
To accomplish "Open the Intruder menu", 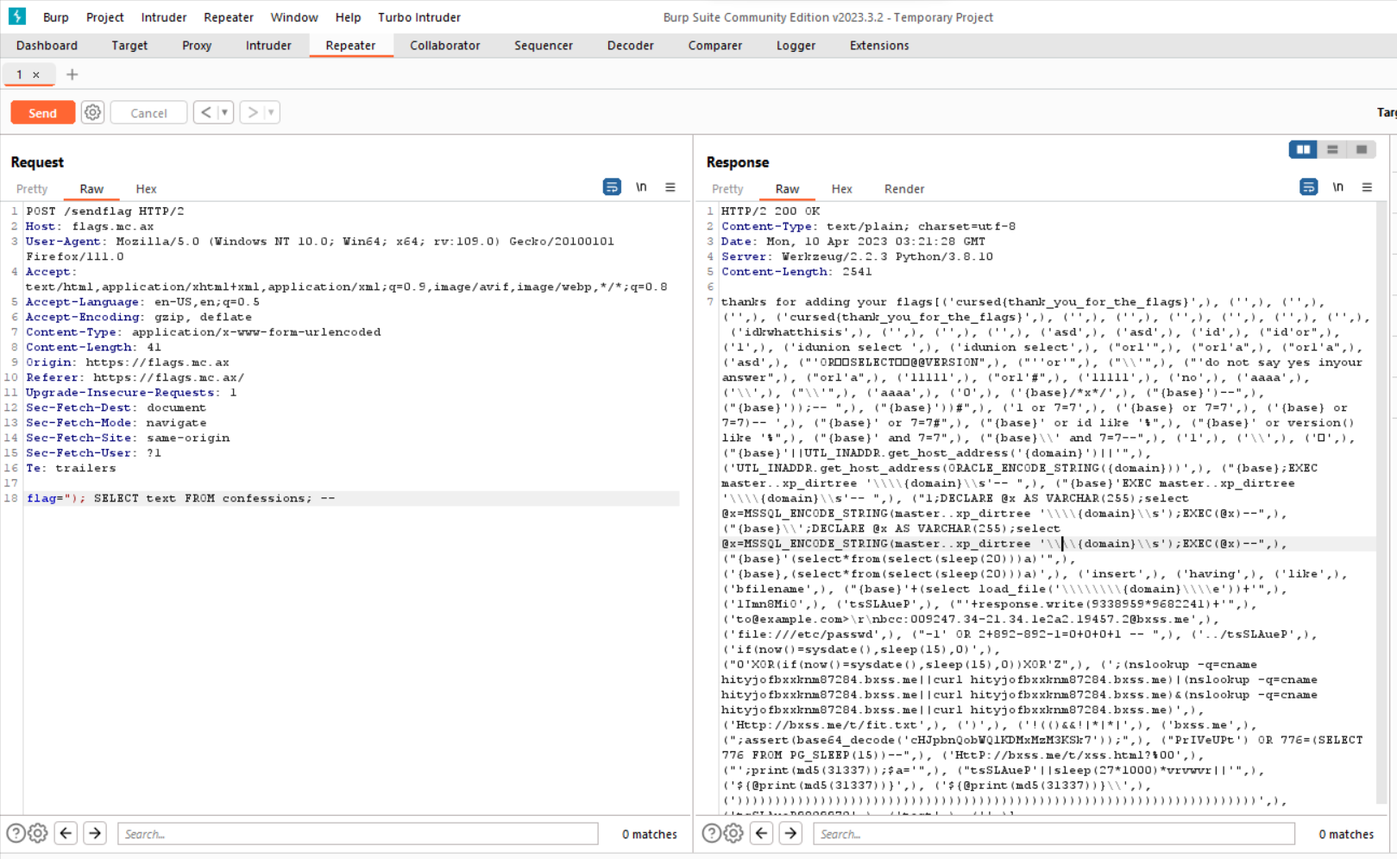I will pyautogui.click(x=164, y=17).
